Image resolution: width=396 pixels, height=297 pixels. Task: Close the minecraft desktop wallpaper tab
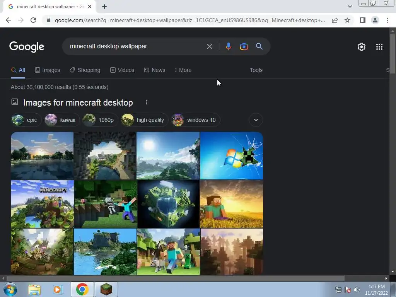[90, 7]
